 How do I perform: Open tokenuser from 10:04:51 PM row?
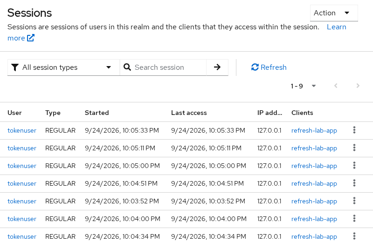[22, 183]
